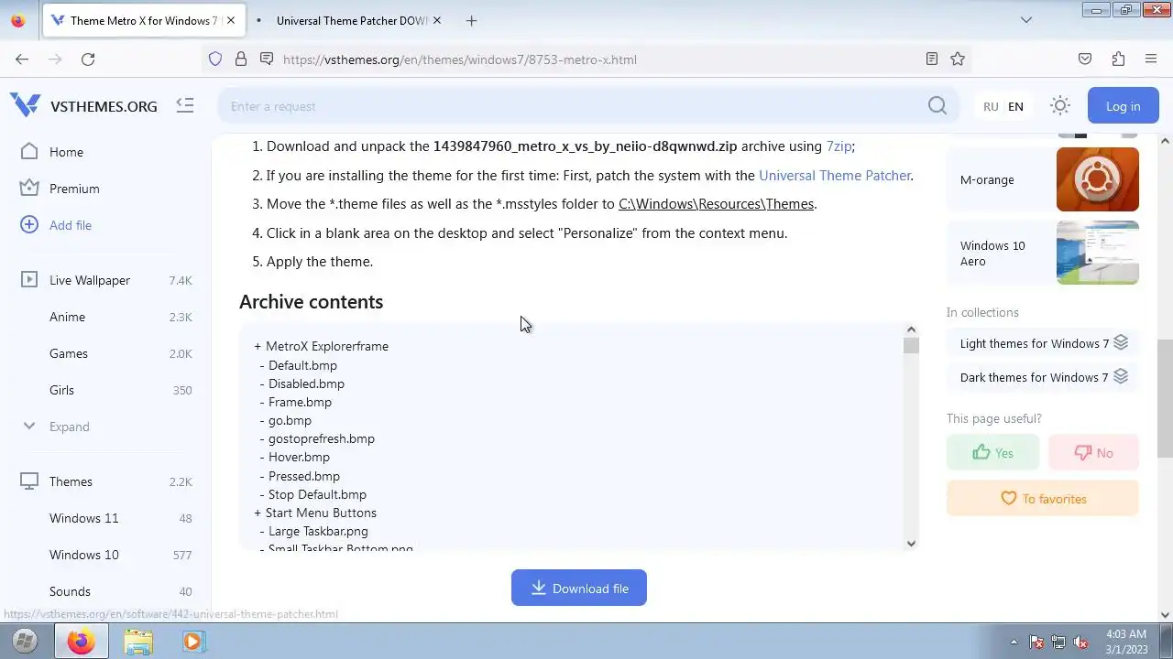The height and width of the screenshot is (659, 1173).
Task: Open Games subcategory
Action: click(69, 353)
